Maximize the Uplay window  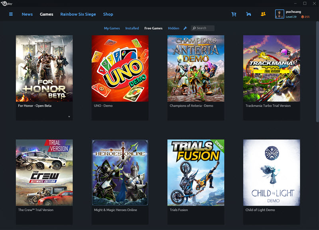click(305, 4)
